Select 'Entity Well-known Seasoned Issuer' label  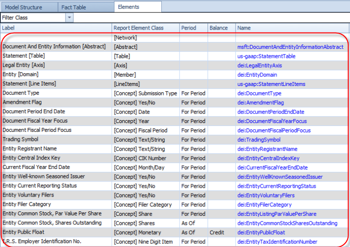coord(43,176)
